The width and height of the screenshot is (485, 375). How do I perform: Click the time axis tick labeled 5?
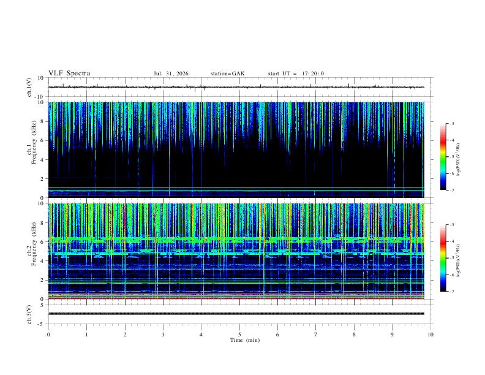click(x=239, y=335)
